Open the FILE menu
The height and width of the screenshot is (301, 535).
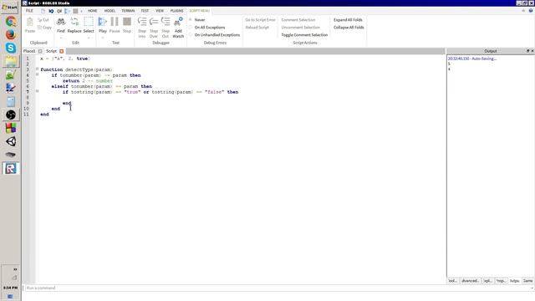point(30,11)
